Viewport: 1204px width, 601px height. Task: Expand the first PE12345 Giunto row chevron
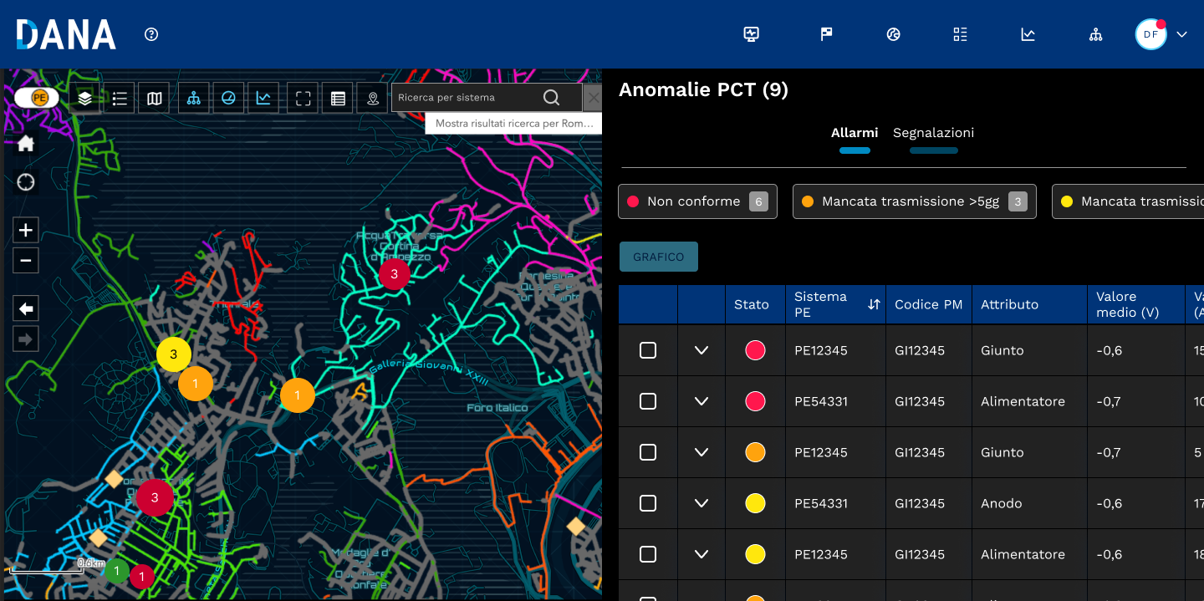point(701,350)
